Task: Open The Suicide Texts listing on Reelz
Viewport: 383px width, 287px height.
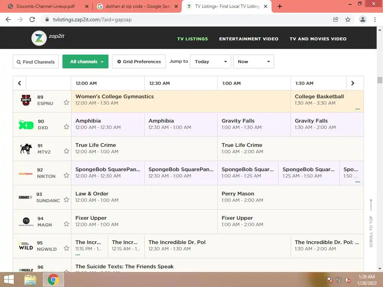Action: click(217, 266)
